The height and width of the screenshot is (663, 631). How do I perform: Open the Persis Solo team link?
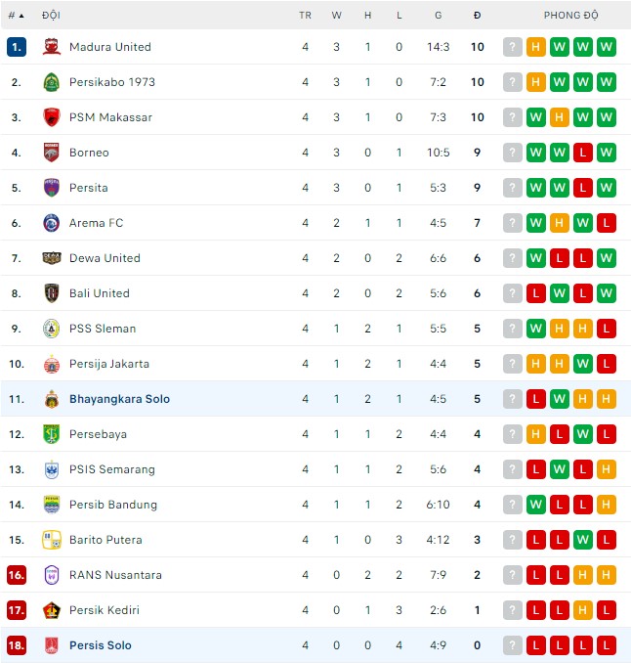coord(100,645)
